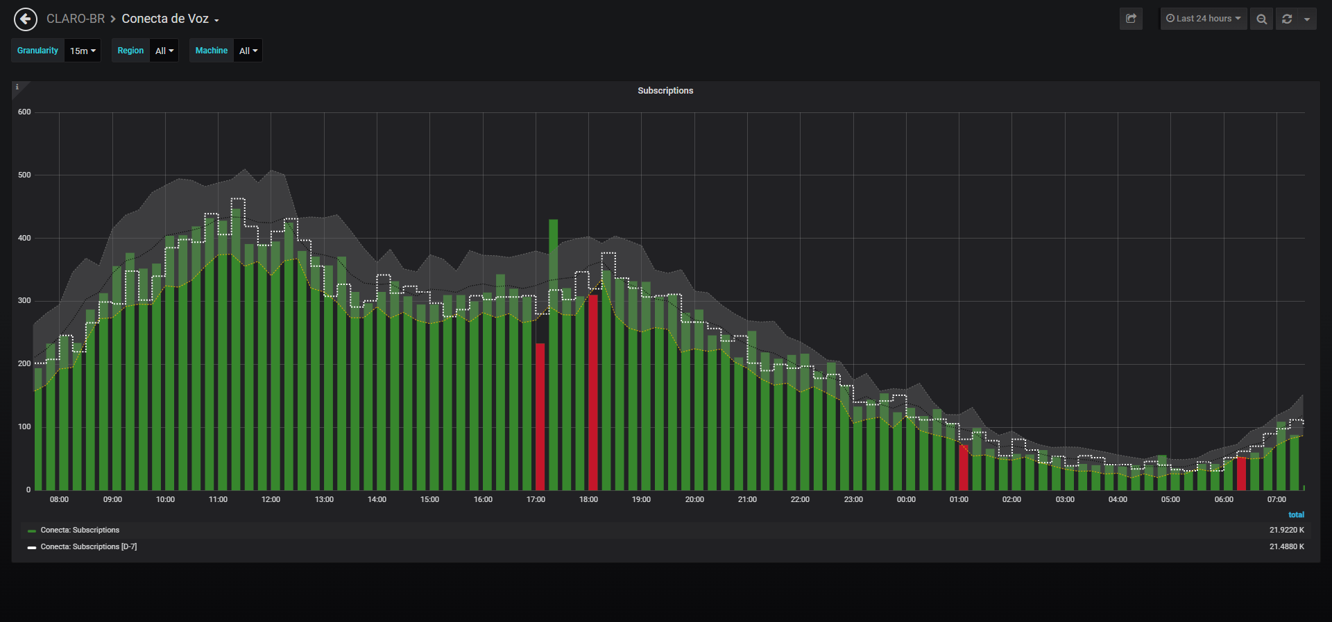Click the 600 y-axis value label
Image resolution: width=1332 pixels, height=622 pixels.
[24, 112]
